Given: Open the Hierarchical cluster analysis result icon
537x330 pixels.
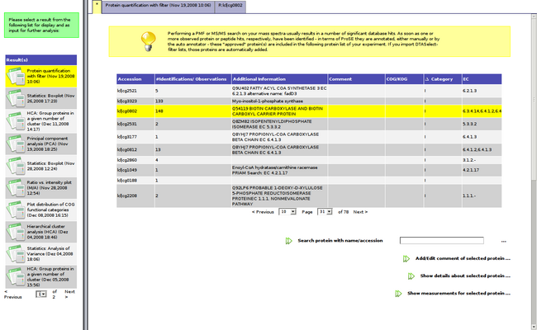Looking at the screenshot, I should [x=16, y=232].
